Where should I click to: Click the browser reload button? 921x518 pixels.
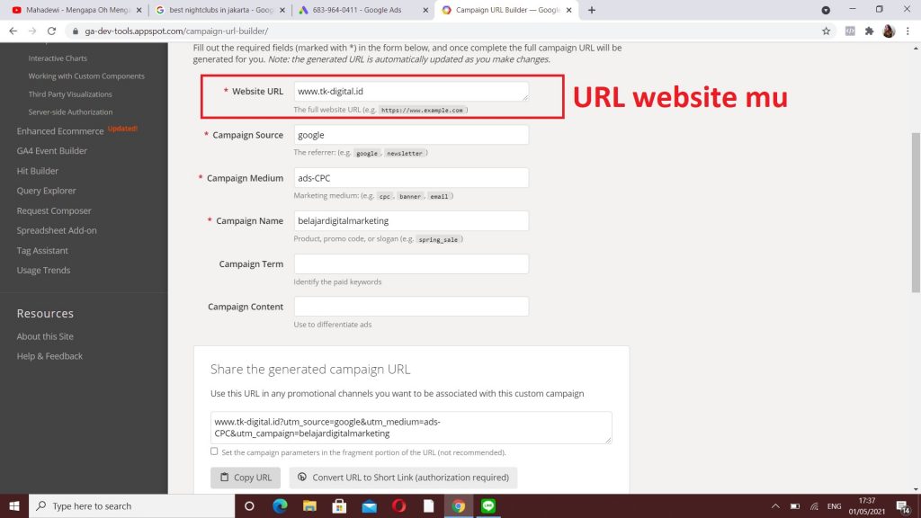tap(52, 31)
